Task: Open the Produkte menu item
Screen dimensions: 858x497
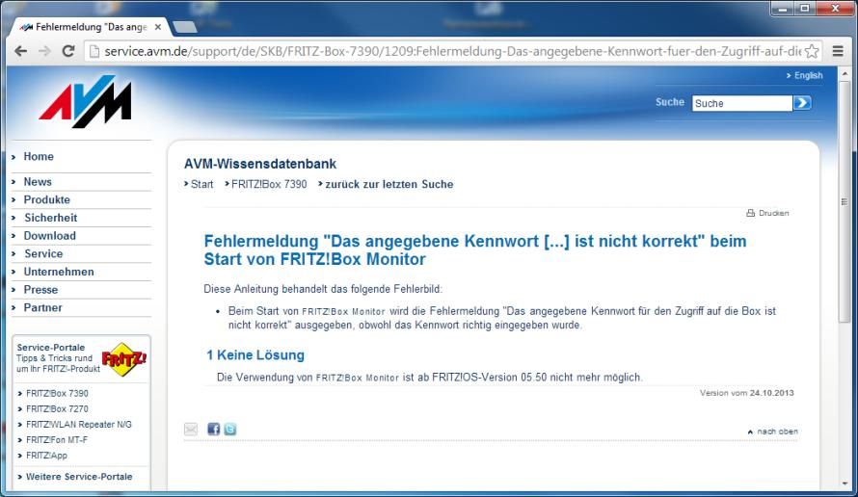Action: tap(46, 199)
